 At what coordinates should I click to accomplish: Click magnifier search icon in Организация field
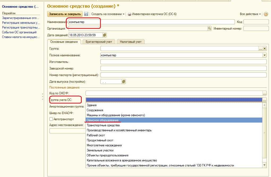209,29
